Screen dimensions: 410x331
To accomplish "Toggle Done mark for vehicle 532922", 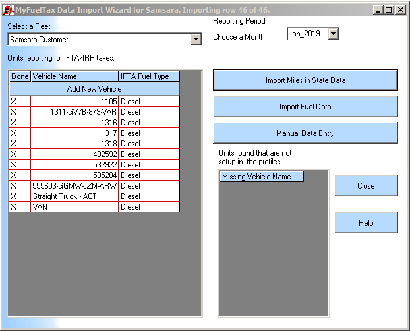I will pos(20,165).
